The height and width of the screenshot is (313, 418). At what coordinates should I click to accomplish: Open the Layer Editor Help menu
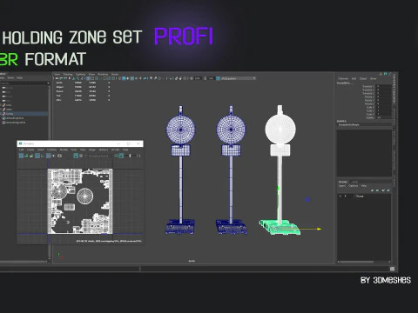pyautogui.click(x=364, y=186)
